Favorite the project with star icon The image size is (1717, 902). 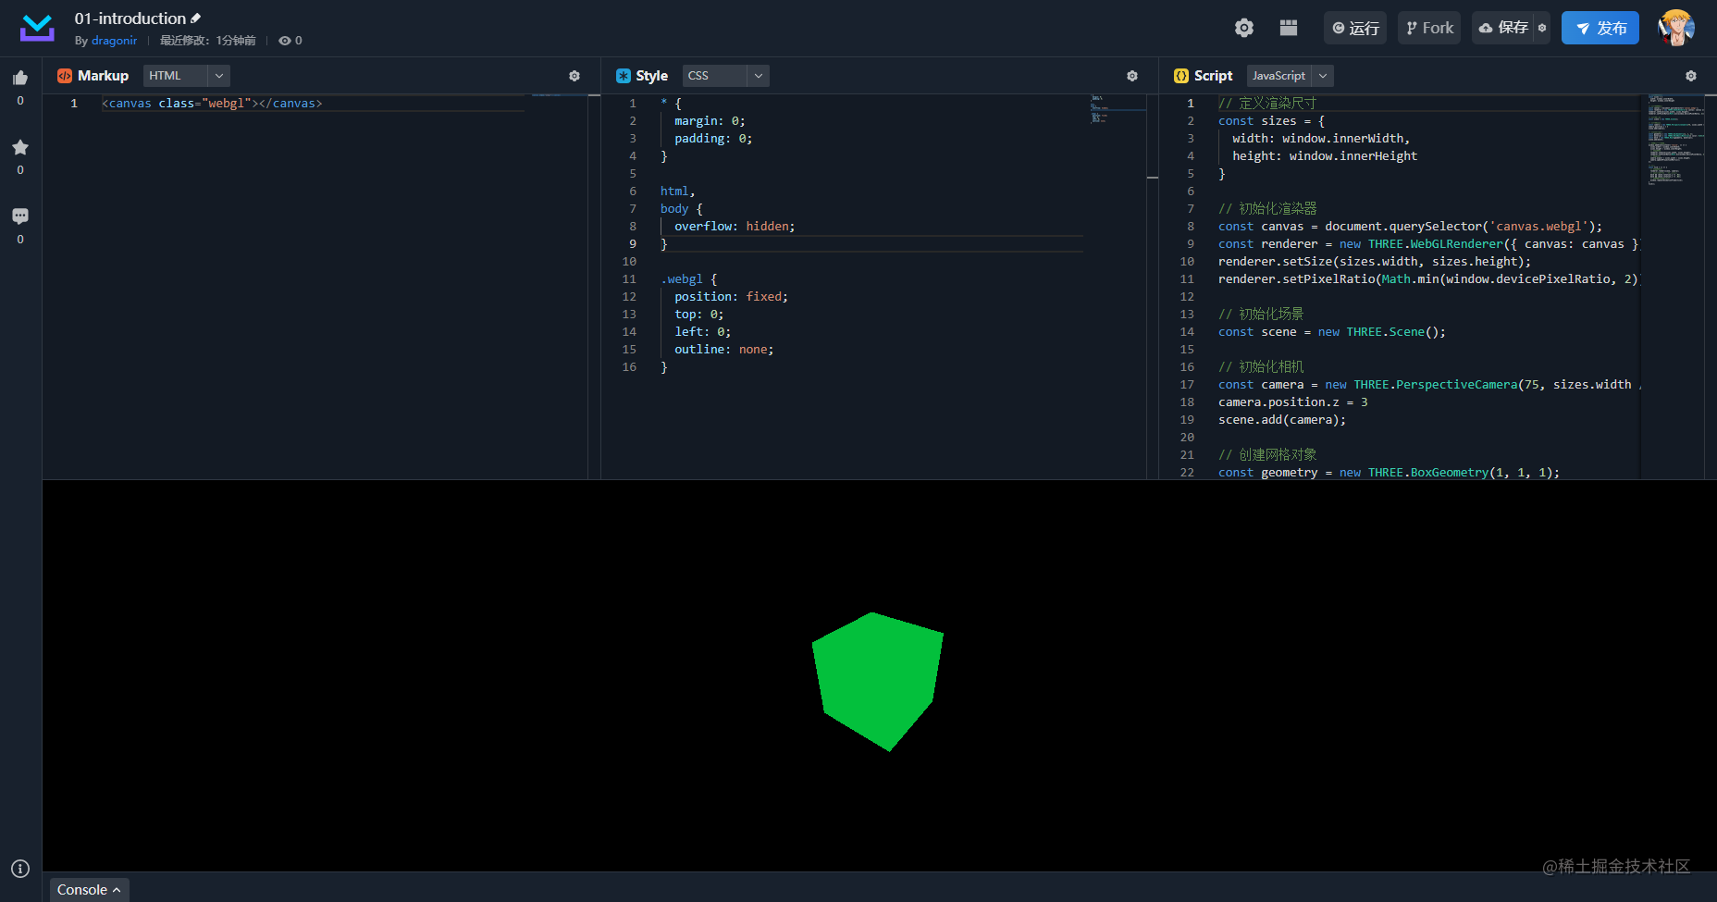coord(20,147)
